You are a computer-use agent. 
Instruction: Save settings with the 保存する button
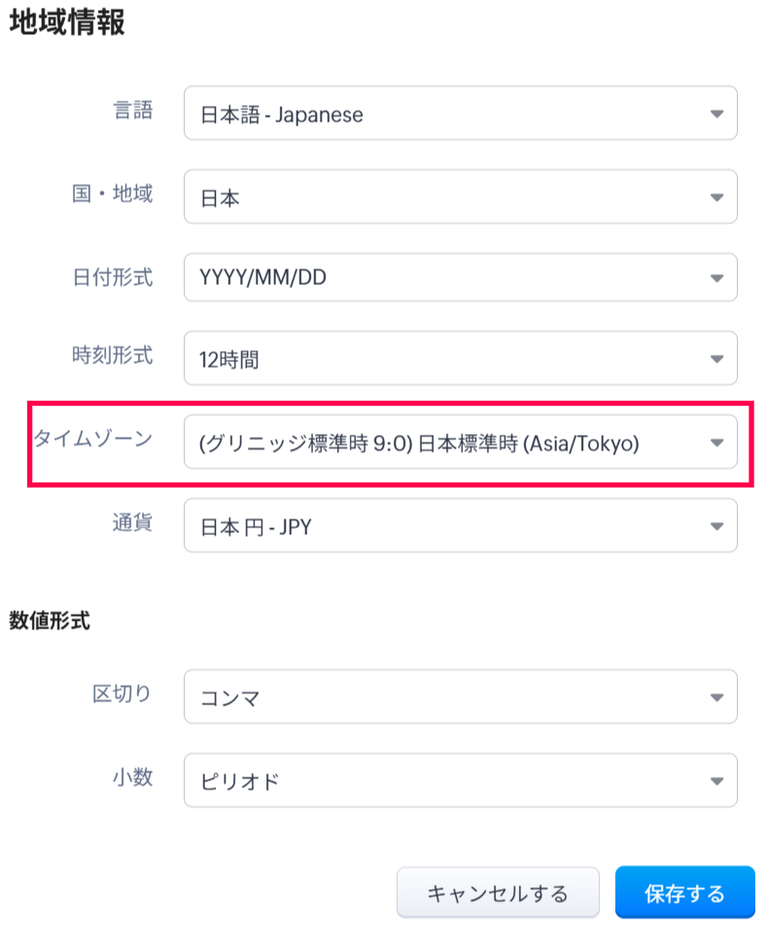click(684, 893)
